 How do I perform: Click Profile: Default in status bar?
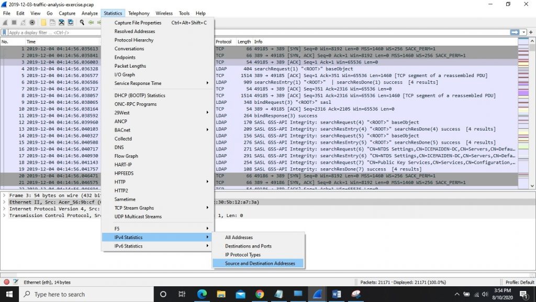click(520, 282)
